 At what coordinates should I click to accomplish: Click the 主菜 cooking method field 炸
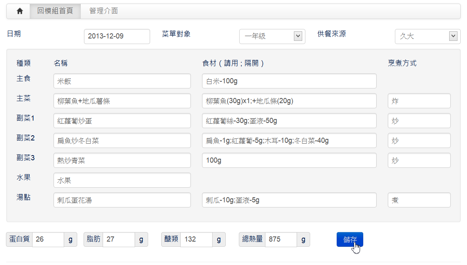419,101
